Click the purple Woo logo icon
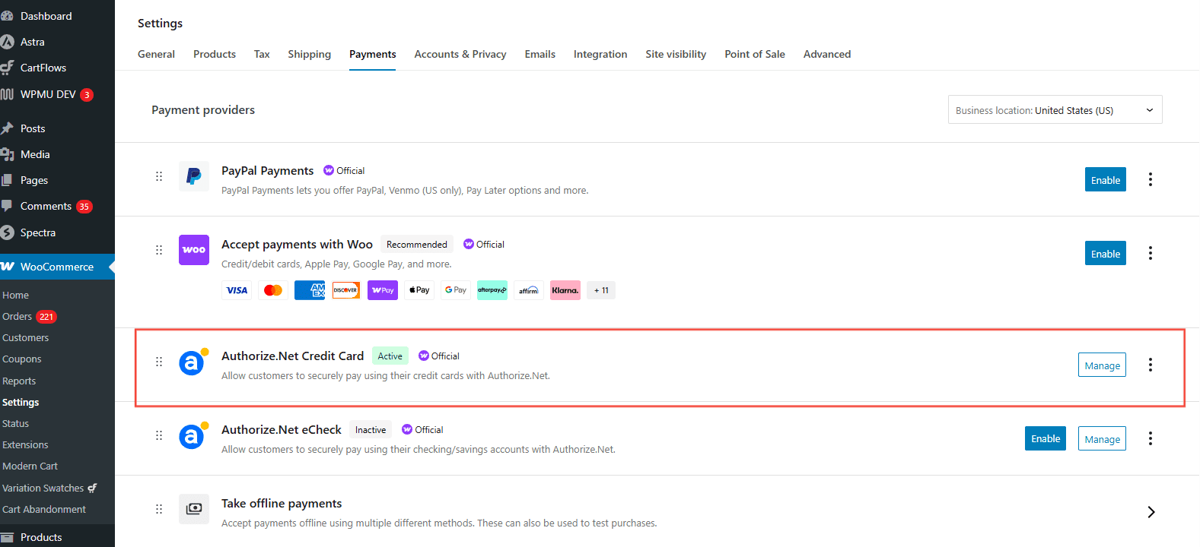This screenshot has height=547, width=1200. click(194, 250)
